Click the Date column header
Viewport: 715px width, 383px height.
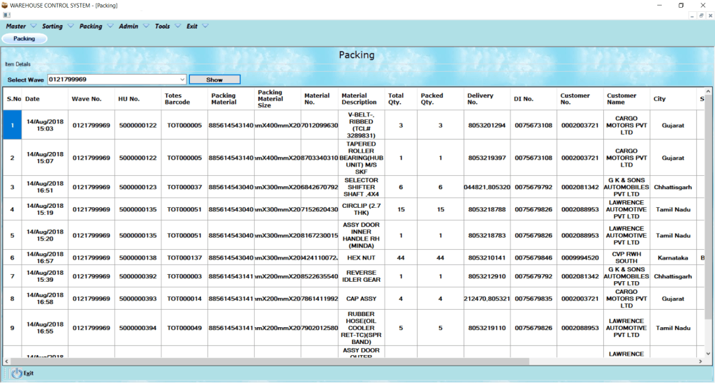[45, 99]
